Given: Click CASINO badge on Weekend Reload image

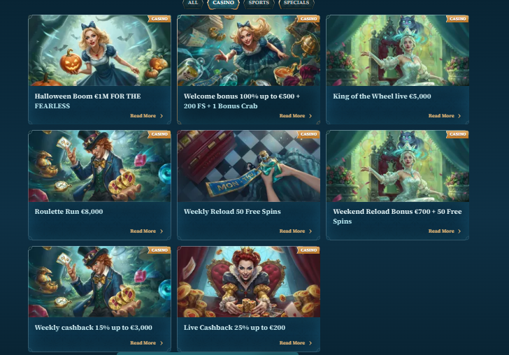Looking at the screenshot, I should [x=457, y=134].
